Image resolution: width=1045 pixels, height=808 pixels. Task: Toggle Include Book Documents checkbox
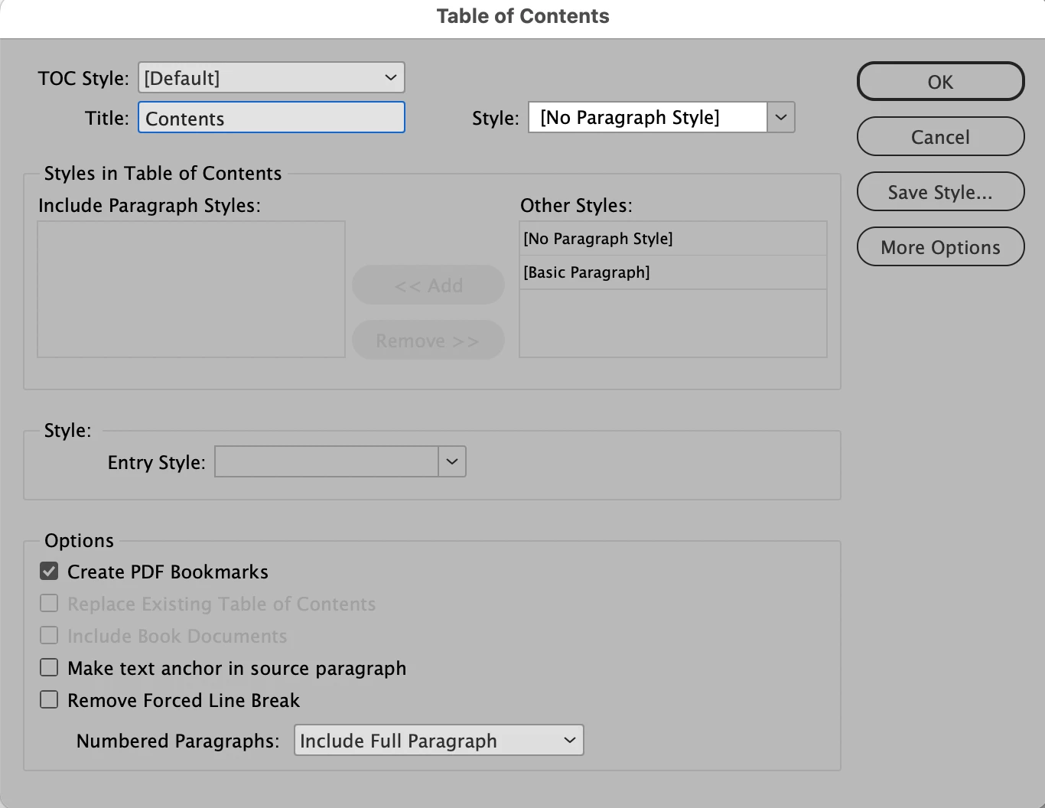(49, 636)
